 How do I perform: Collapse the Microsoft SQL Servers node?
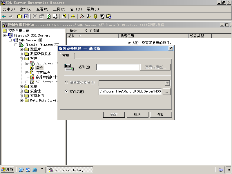coord(5,35)
